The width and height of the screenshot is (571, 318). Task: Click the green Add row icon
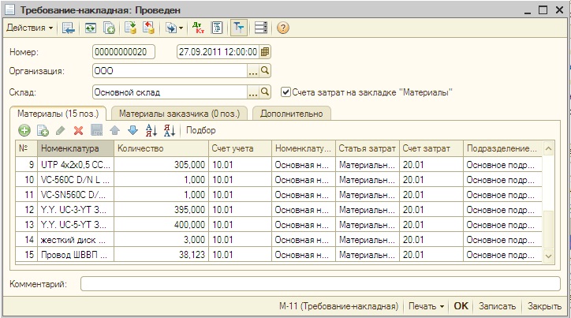24,130
